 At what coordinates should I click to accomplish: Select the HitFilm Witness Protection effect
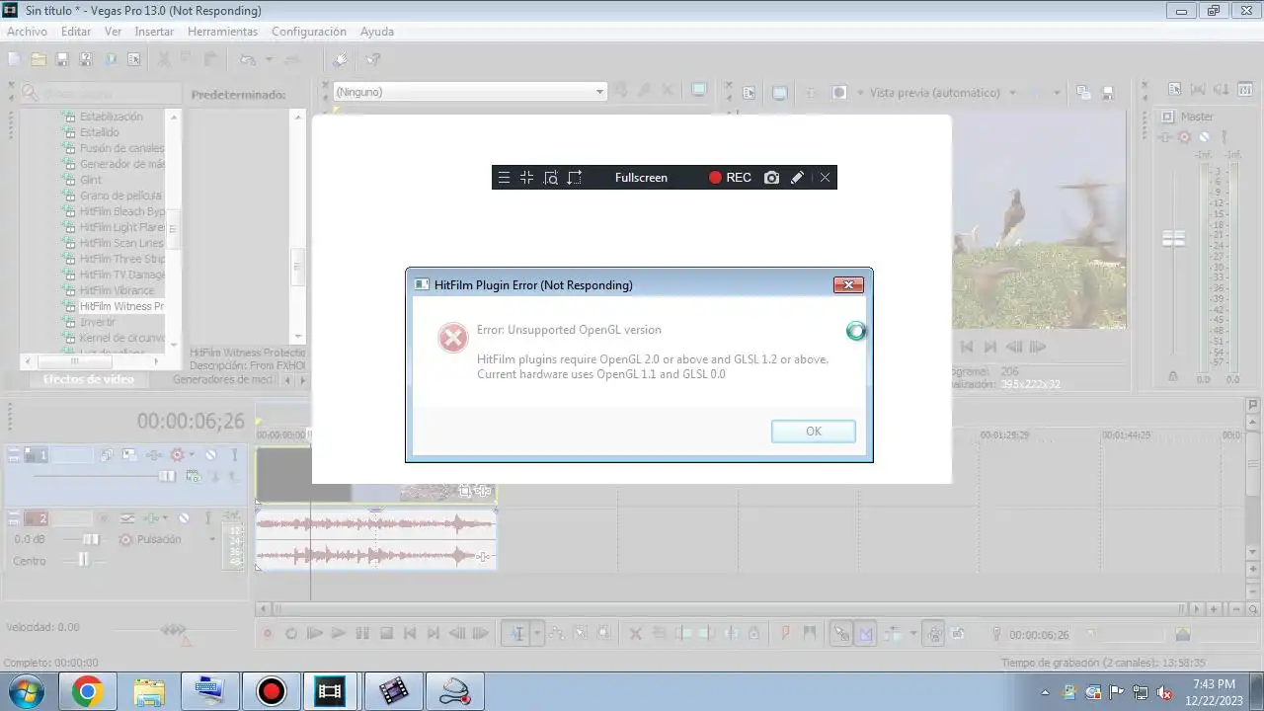(x=121, y=306)
